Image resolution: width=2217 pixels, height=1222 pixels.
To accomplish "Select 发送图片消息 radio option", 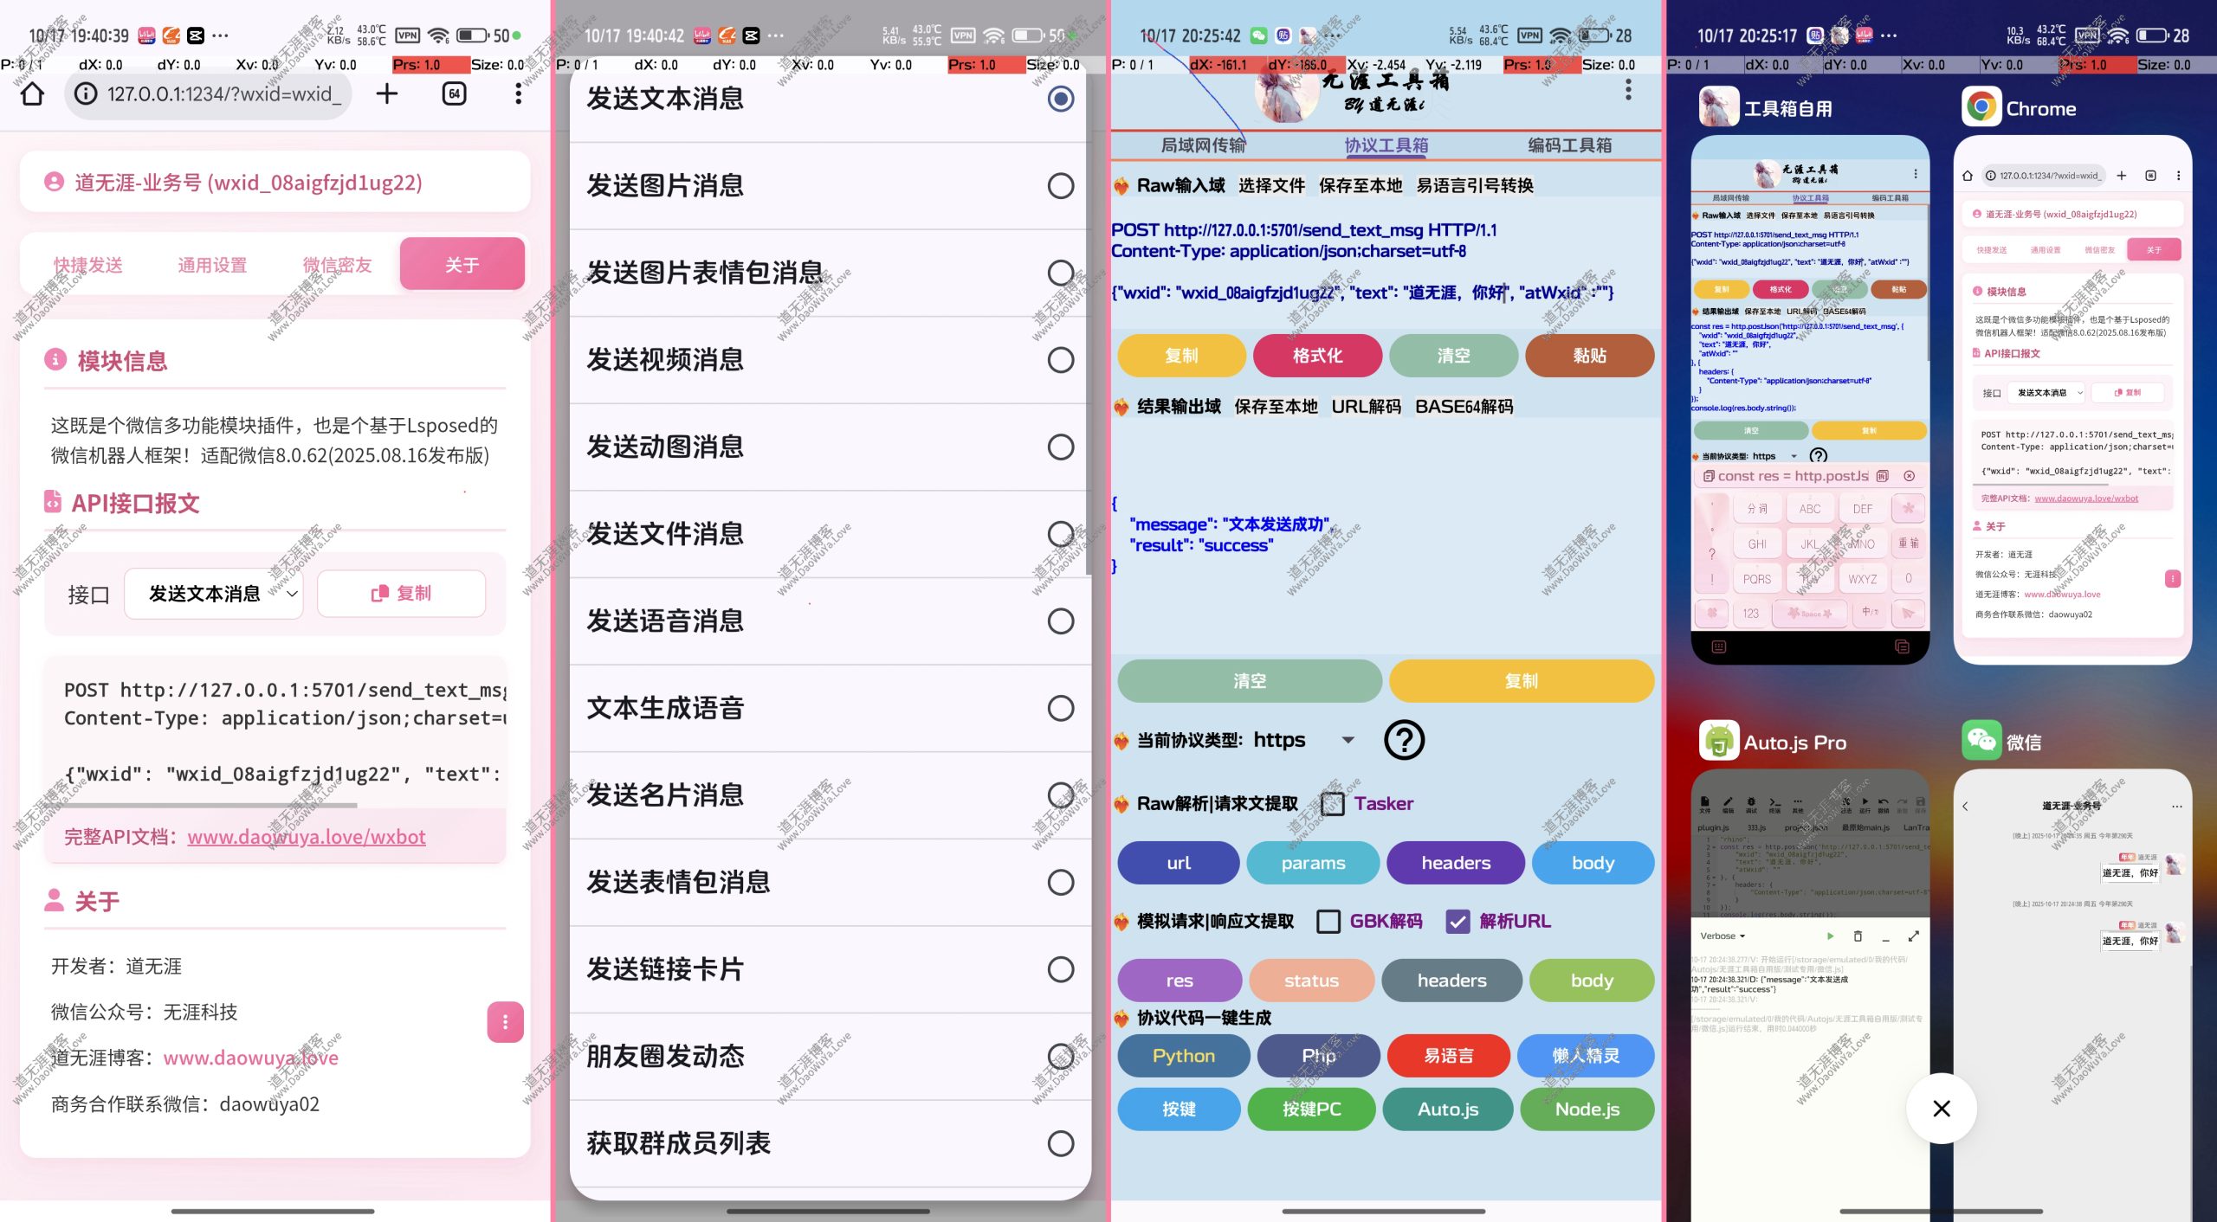I will point(1060,186).
